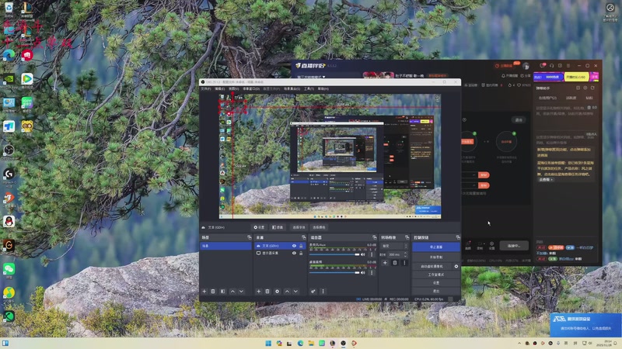This screenshot has height=349, width=622.
Task: Undock the Scenes panel via its header icon
Action: [x=250, y=237]
